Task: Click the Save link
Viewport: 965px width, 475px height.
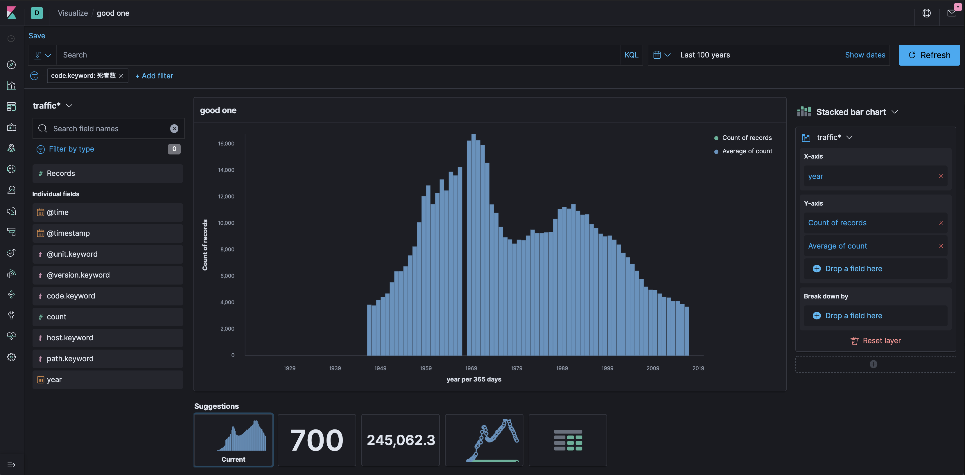Action: [37, 35]
